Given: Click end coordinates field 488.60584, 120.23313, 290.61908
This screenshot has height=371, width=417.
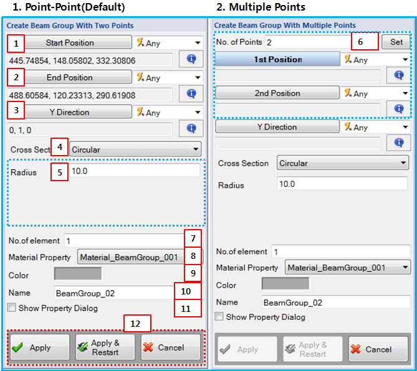Looking at the screenshot, I should pyautogui.click(x=90, y=95).
